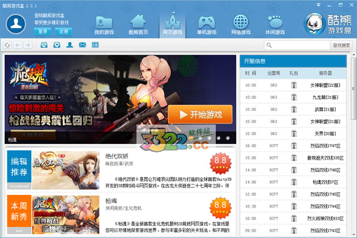This screenshot has width=357, height=238.
Task: Click gift icon for 烈焰双线1743区
Action: [294, 231]
